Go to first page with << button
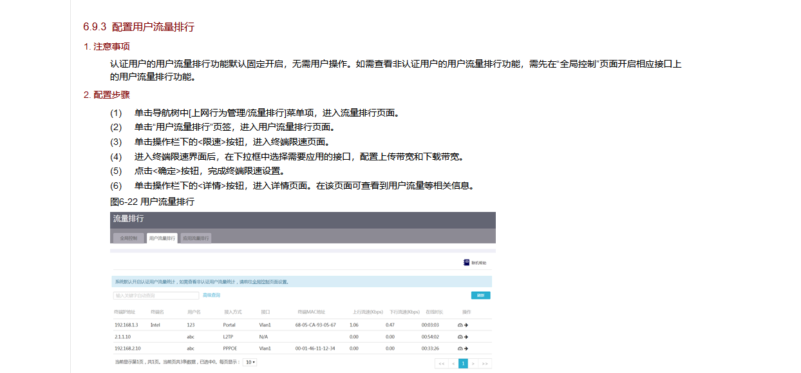The width and height of the screenshot is (801, 373). pyautogui.click(x=441, y=363)
